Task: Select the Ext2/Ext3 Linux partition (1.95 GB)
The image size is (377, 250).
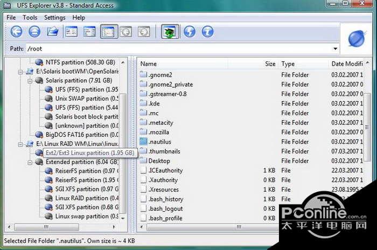Action: pos(90,153)
